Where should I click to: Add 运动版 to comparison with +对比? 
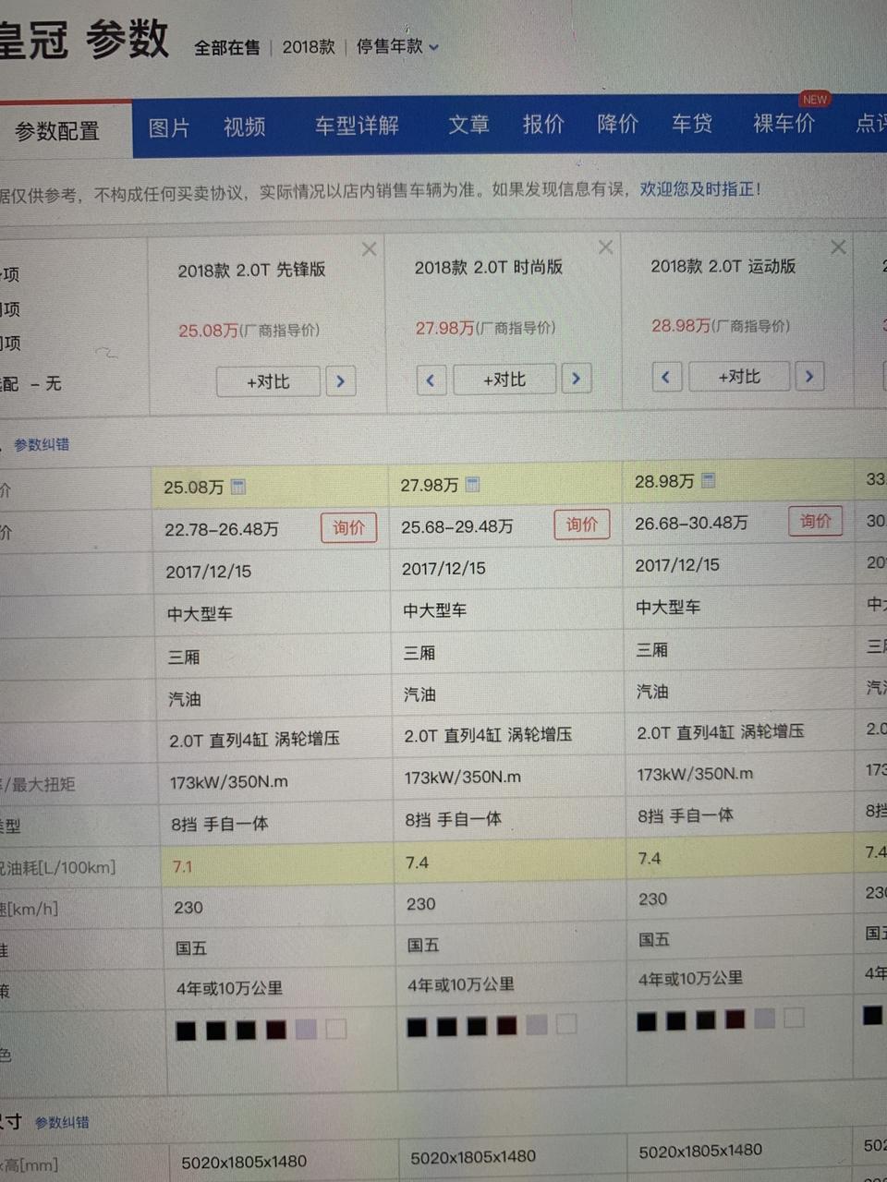coord(739,377)
